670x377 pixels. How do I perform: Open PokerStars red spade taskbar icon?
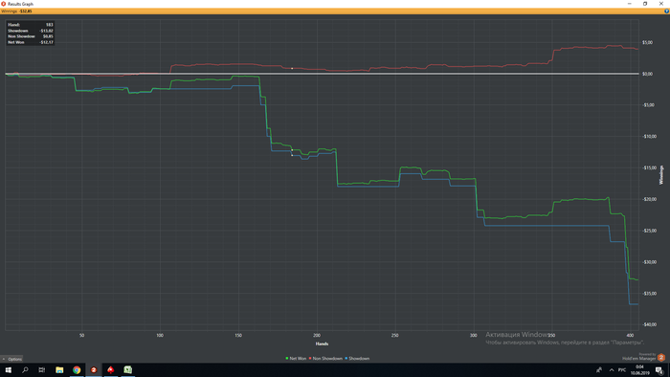(x=111, y=370)
